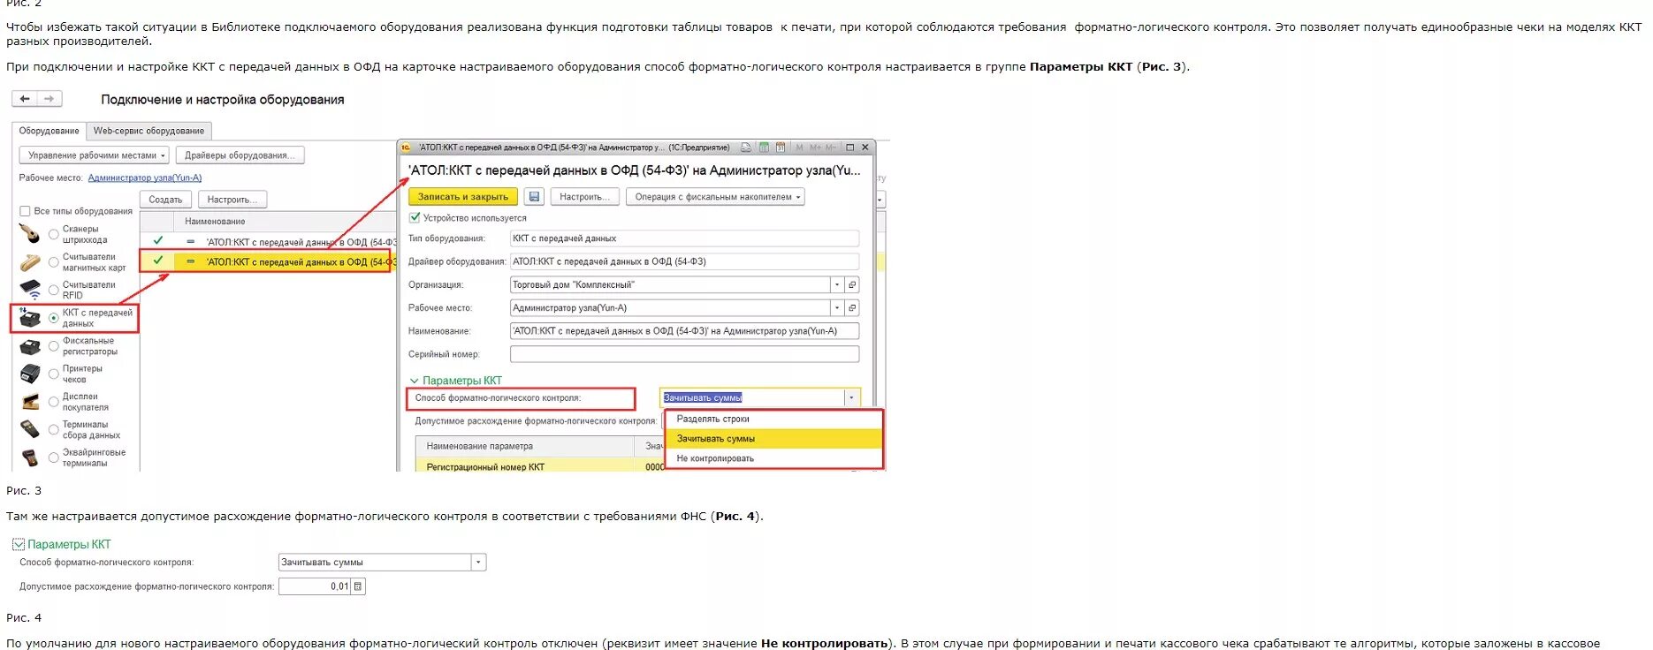
Task: Click the 'Драйверы оборудования...' button
Action: pyautogui.click(x=240, y=155)
